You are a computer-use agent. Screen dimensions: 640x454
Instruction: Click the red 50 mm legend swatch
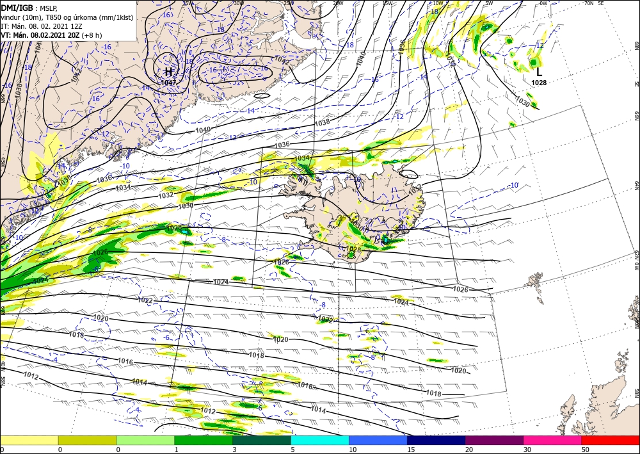click(x=611, y=440)
